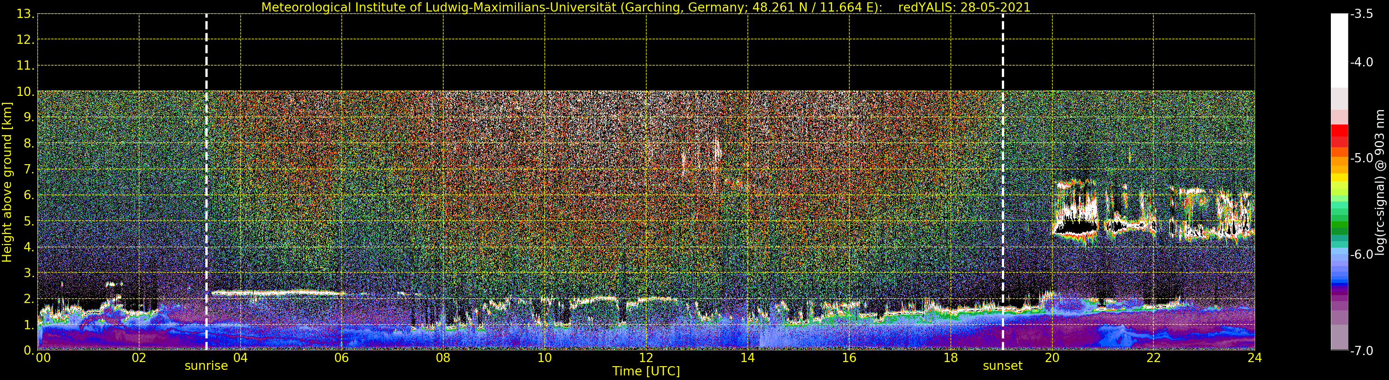Screen dimensions: 1389x380
Task: Click the white dashed sunset marker line
Action: click(x=1003, y=182)
